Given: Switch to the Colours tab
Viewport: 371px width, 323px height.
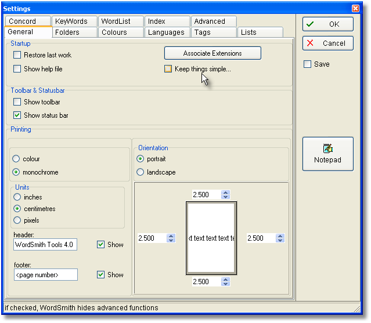Looking at the screenshot, I should pyautogui.click(x=121, y=32).
